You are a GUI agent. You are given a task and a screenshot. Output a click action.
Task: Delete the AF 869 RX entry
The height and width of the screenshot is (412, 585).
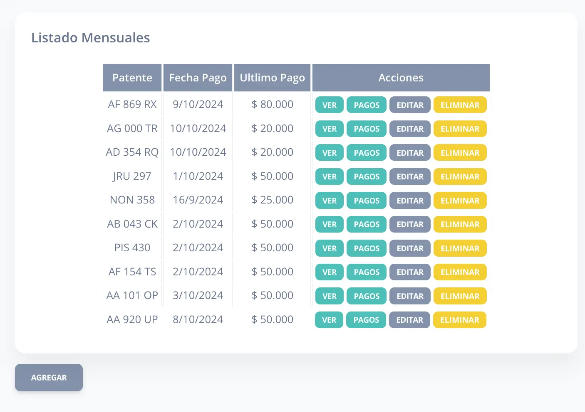coord(460,105)
